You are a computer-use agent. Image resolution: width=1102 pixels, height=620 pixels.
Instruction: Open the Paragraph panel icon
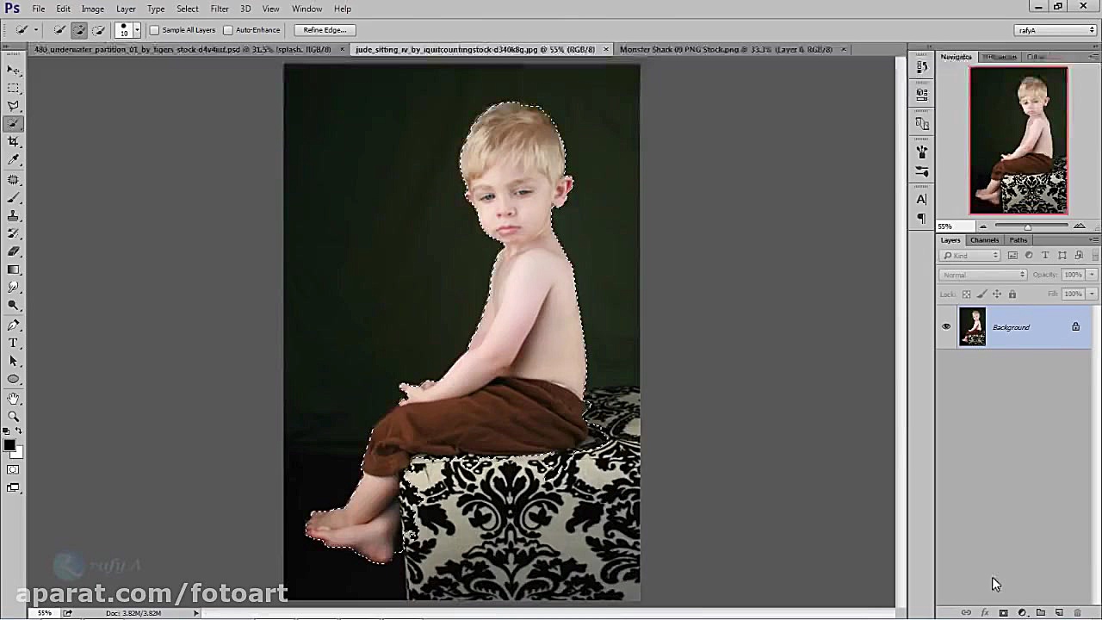[x=922, y=220]
